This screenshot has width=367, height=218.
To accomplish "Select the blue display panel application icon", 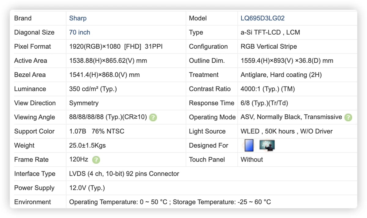I will (x=249, y=146).
